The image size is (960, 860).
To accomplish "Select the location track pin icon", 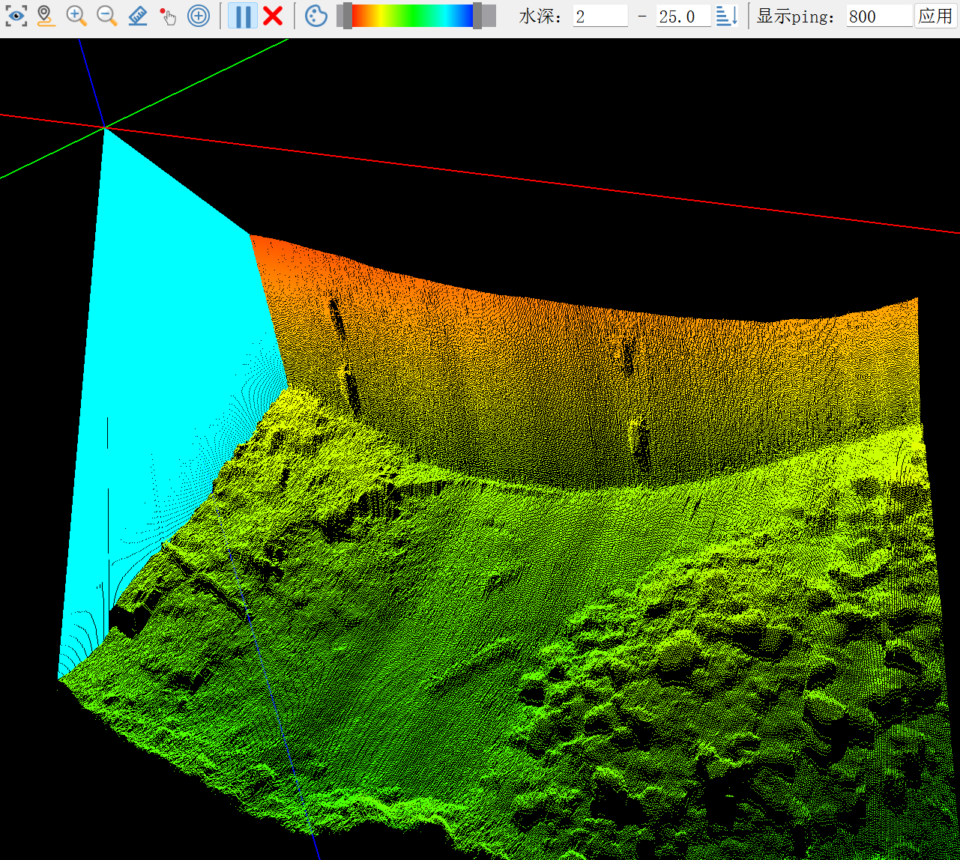I will click(46, 16).
